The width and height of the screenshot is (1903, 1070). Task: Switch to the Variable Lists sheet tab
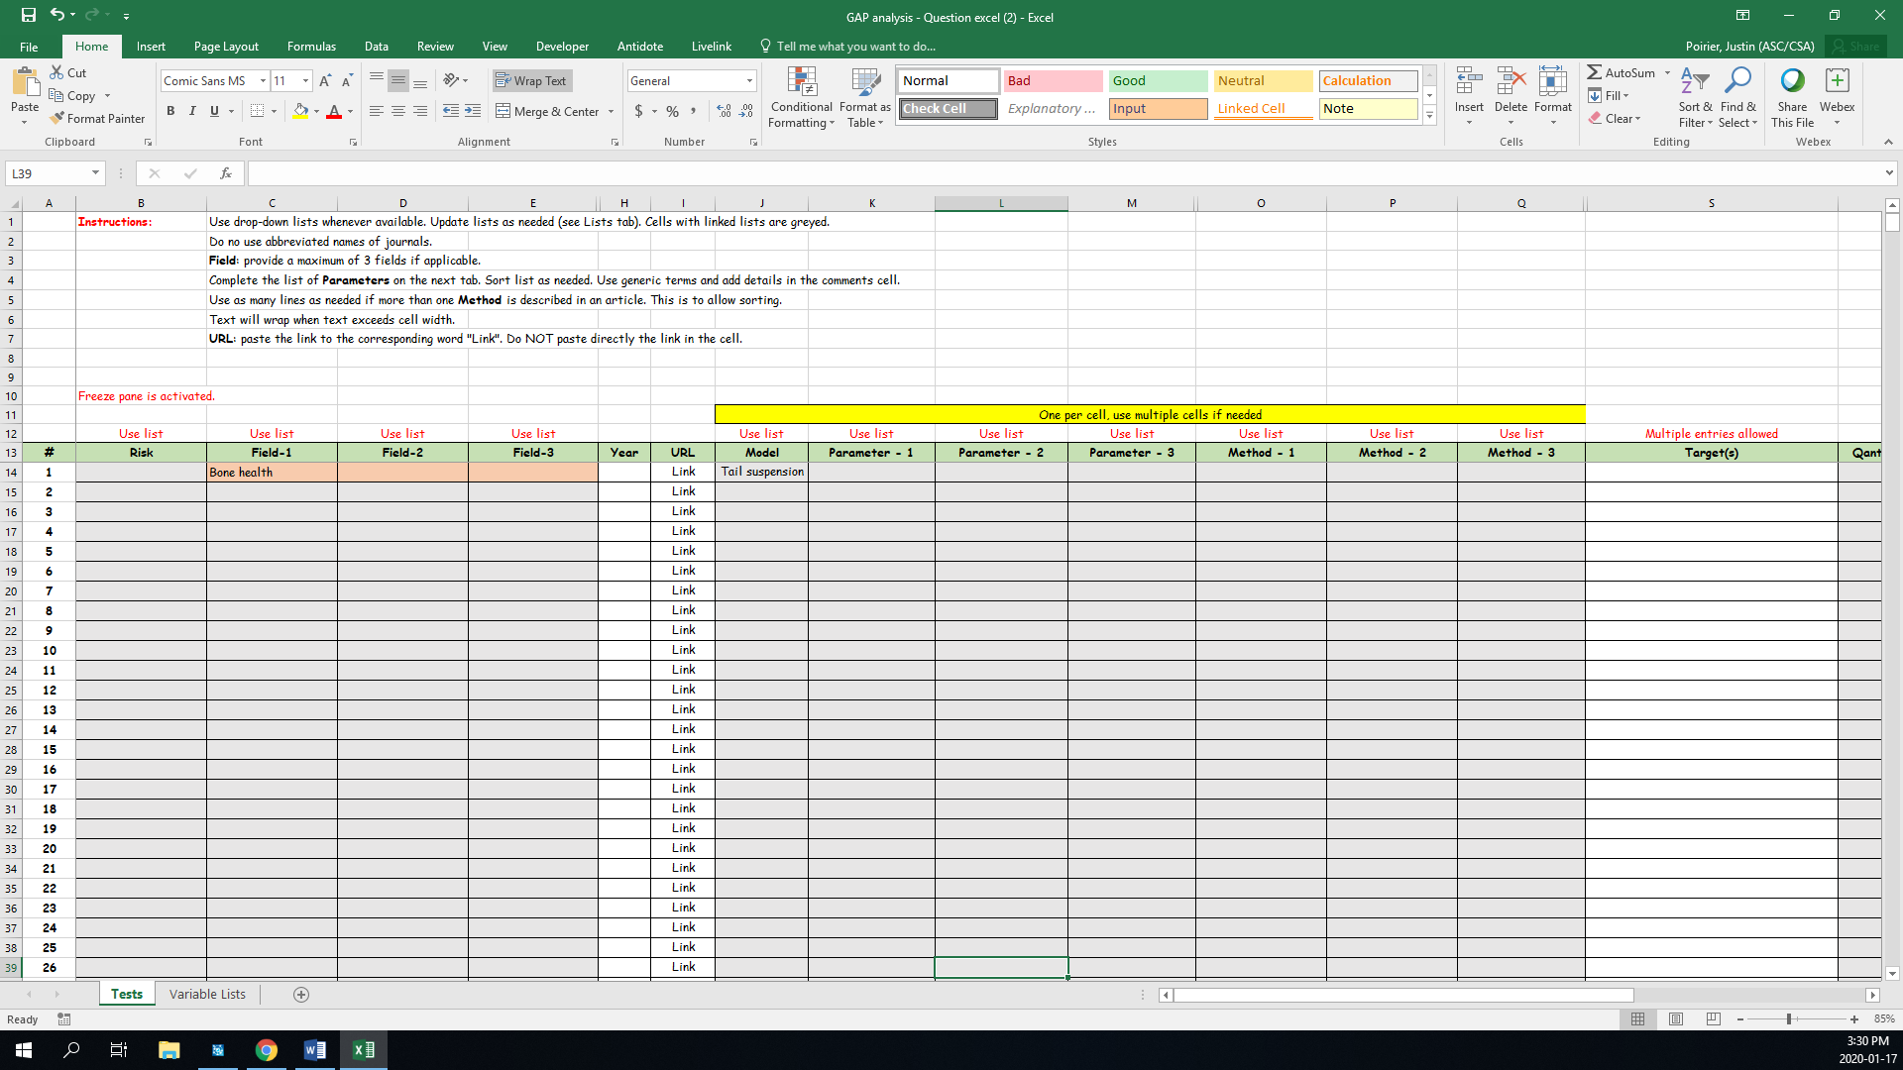207,994
